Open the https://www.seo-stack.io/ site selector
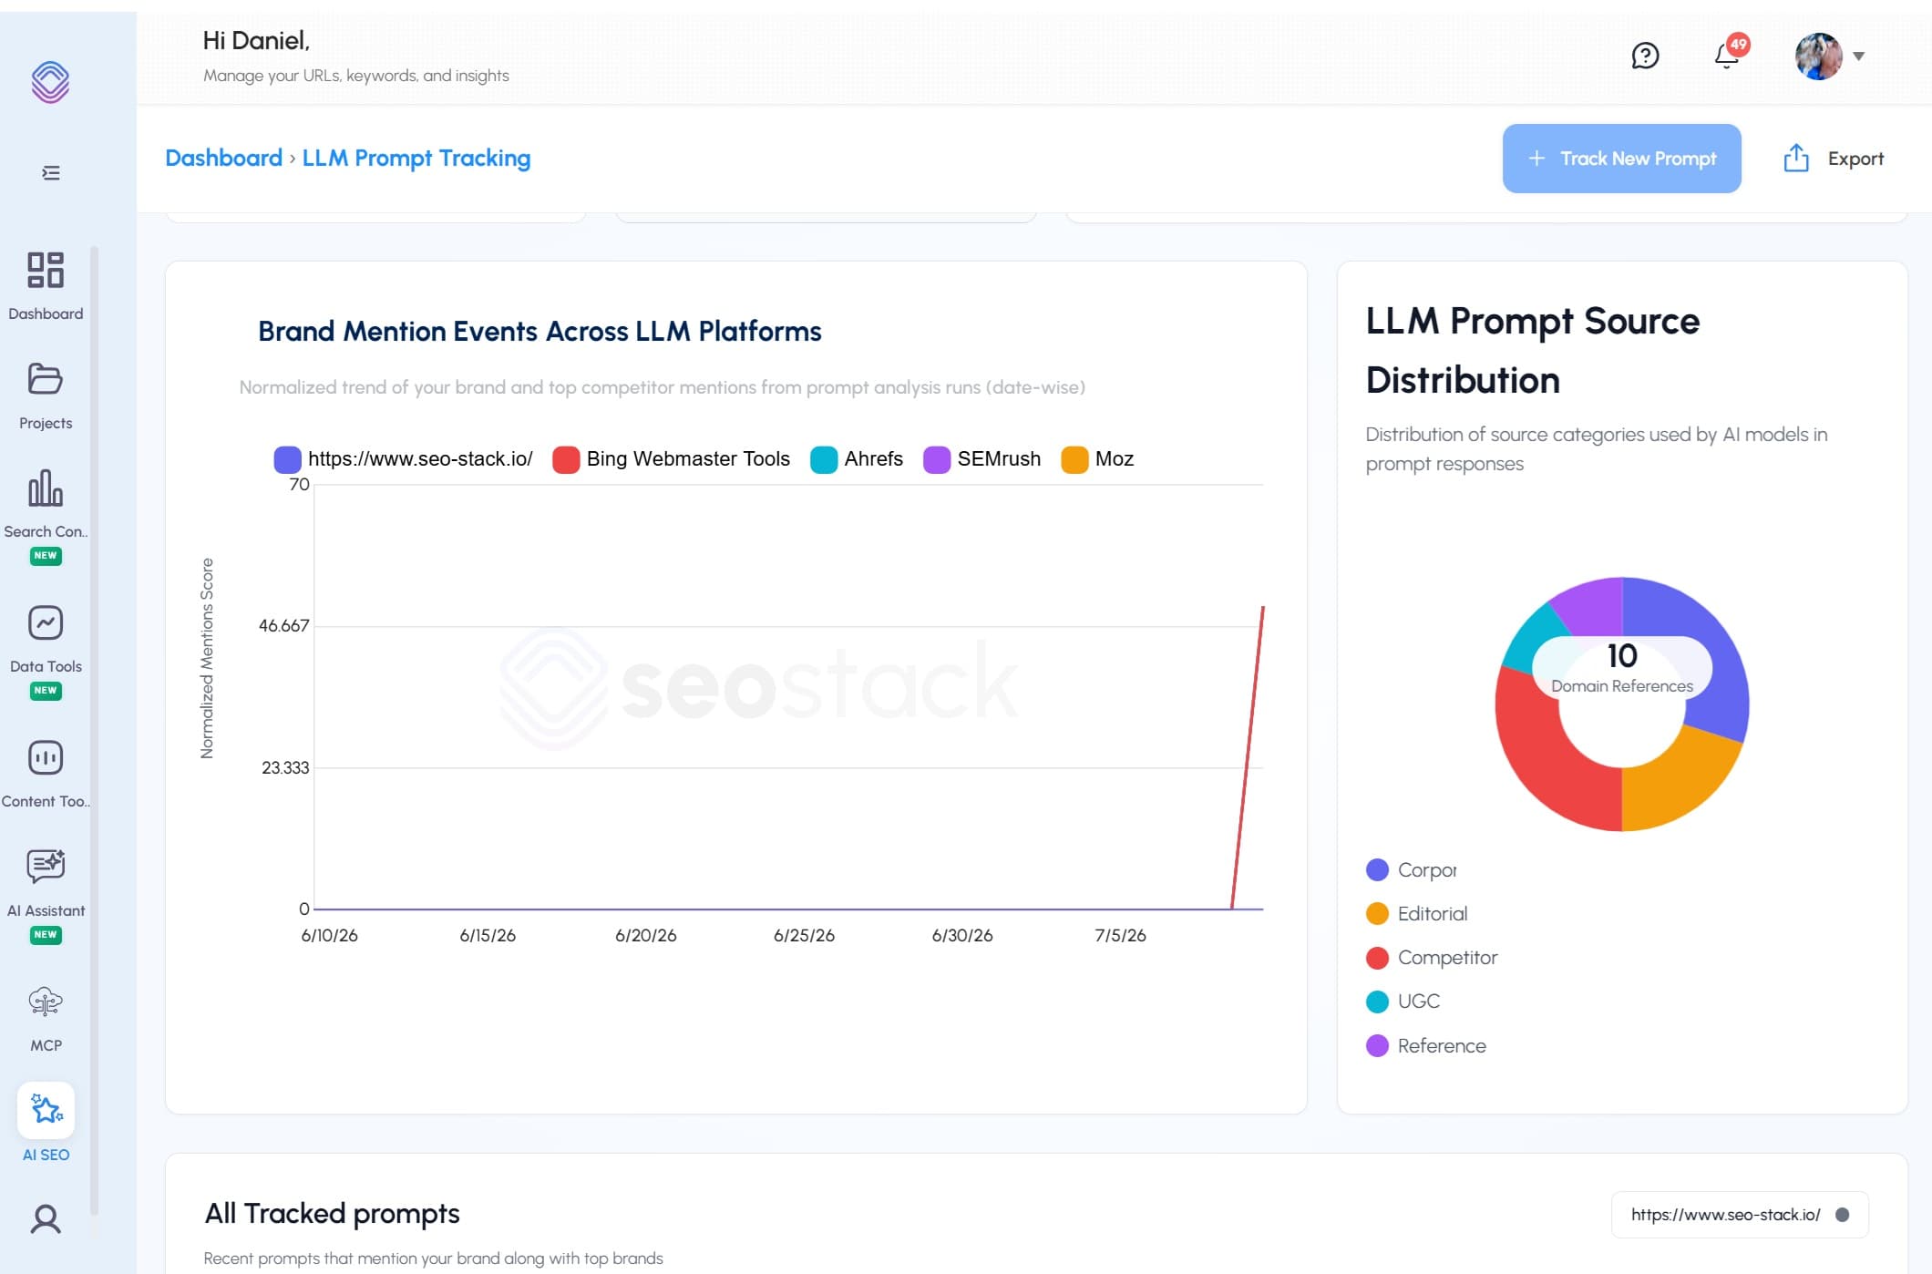The width and height of the screenshot is (1932, 1274). [x=1740, y=1214]
